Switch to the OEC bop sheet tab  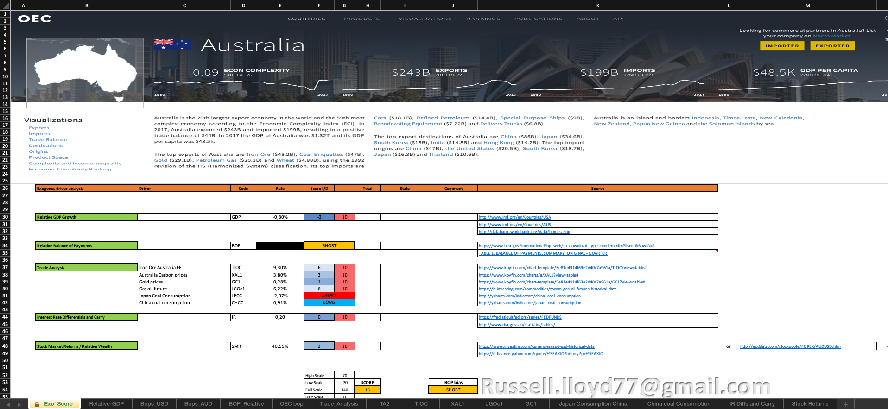click(292, 404)
